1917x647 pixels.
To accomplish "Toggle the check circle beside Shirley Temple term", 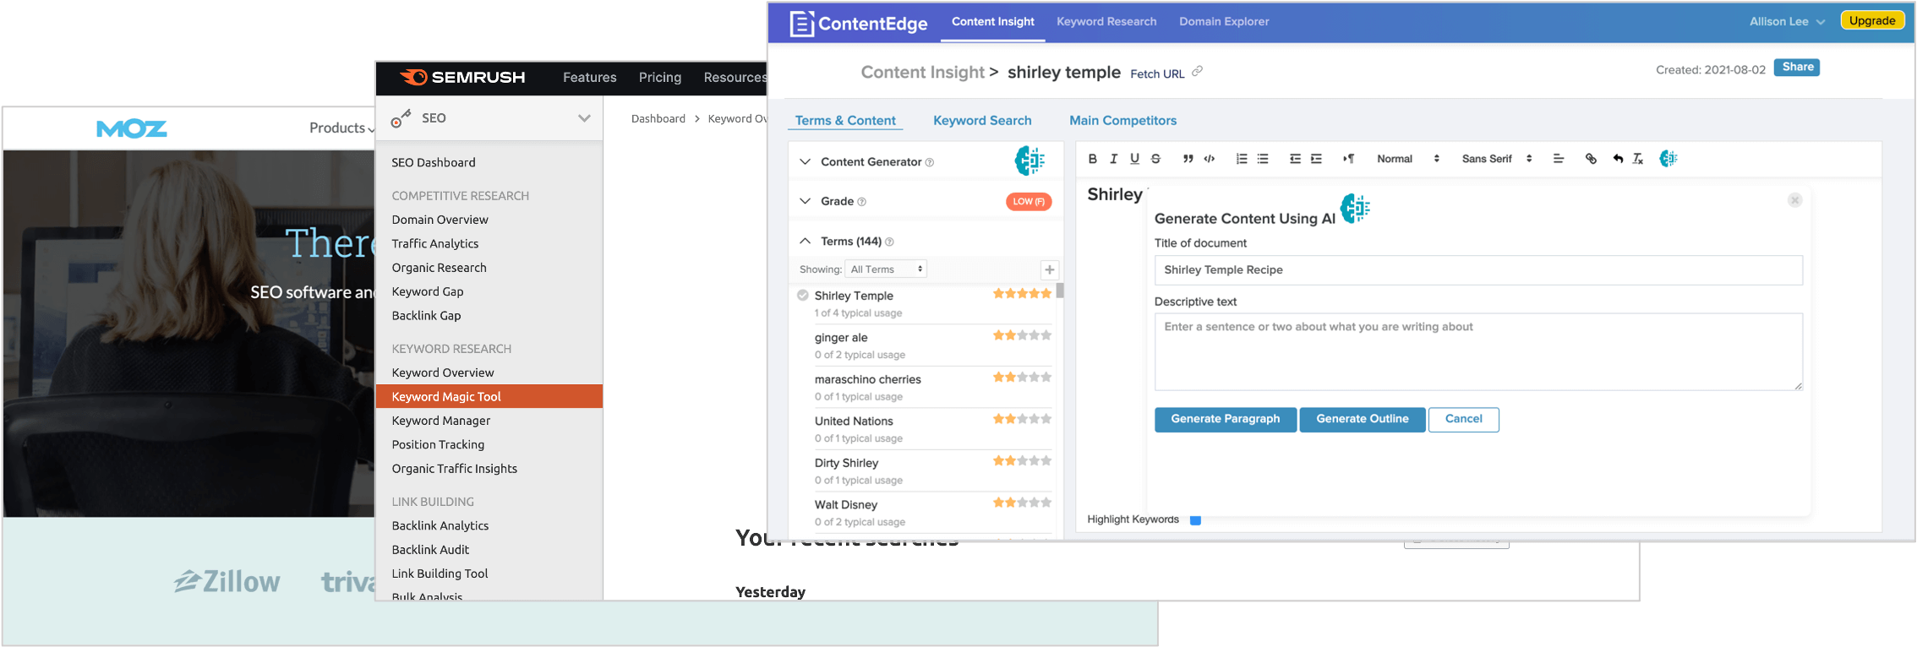I will pos(803,296).
